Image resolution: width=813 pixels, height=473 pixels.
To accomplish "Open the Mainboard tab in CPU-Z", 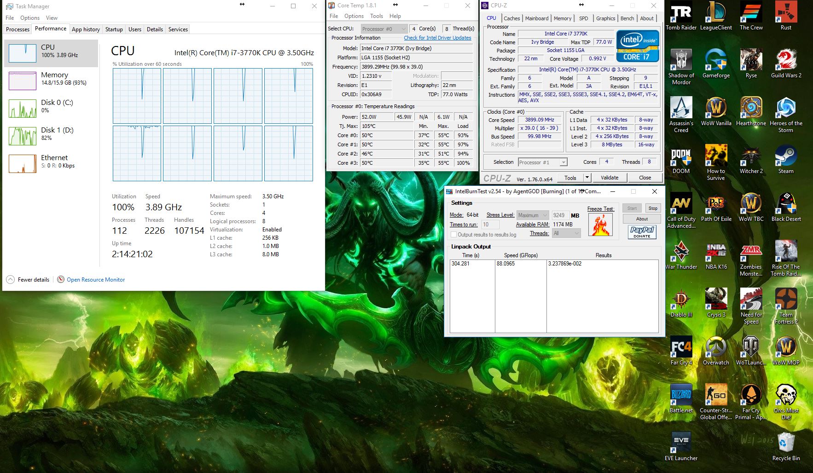I will click(536, 18).
